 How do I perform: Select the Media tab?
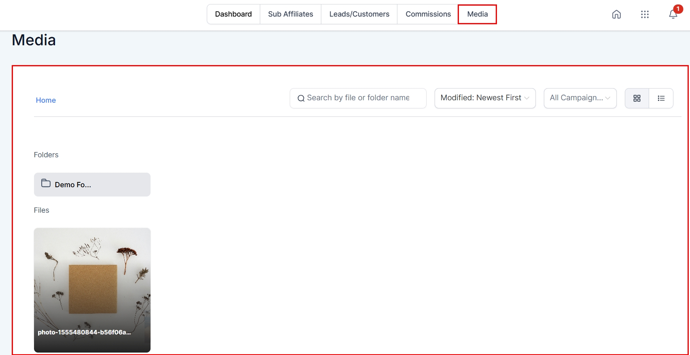point(478,14)
